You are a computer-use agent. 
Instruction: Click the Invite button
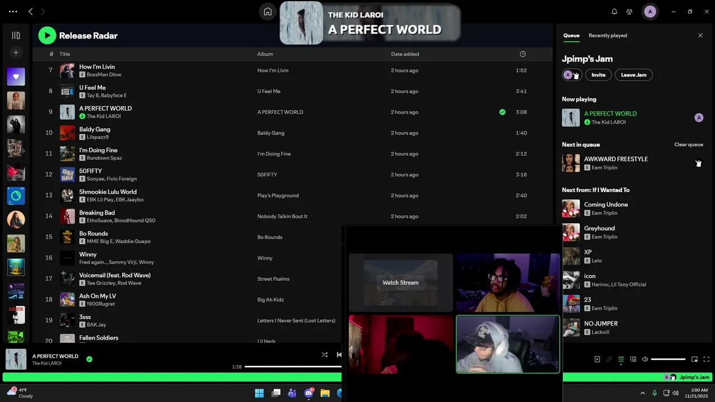[x=598, y=75]
